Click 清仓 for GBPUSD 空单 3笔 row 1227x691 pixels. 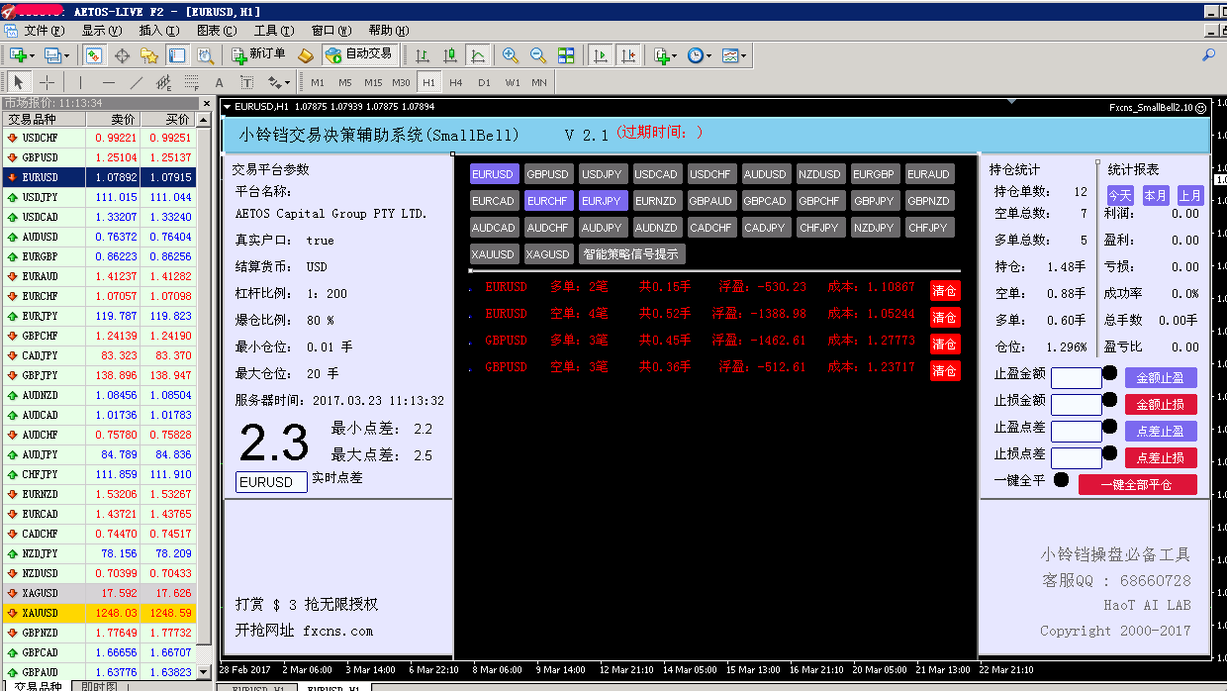coord(945,370)
